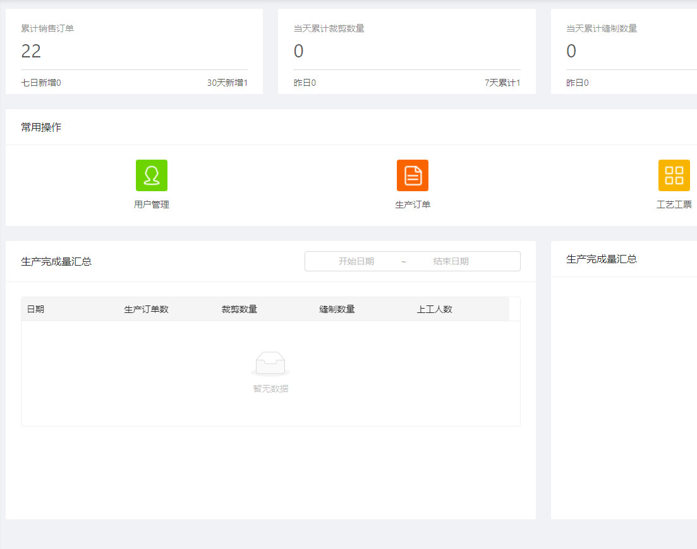Click the orange document symbol
The height and width of the screenshot is (549, 697).
(412, 175)
